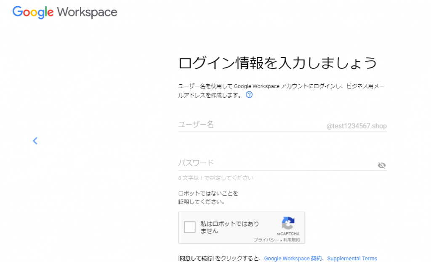Collapse the form using the left chevron
Screen dimensions: 431x262
coord(35,141)
